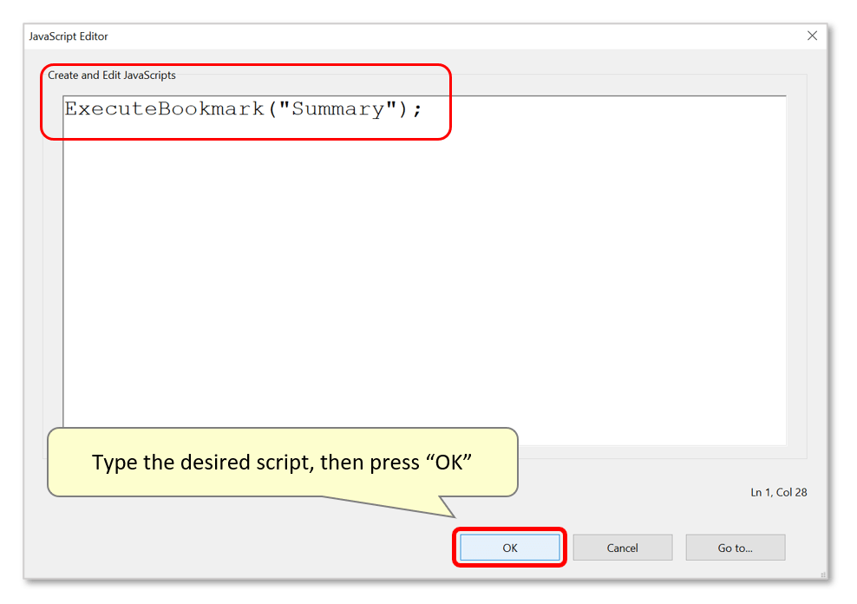Click the JavaScript Editor title bar
The width and height of the screenshot is (857, 604).
point(347,36)
